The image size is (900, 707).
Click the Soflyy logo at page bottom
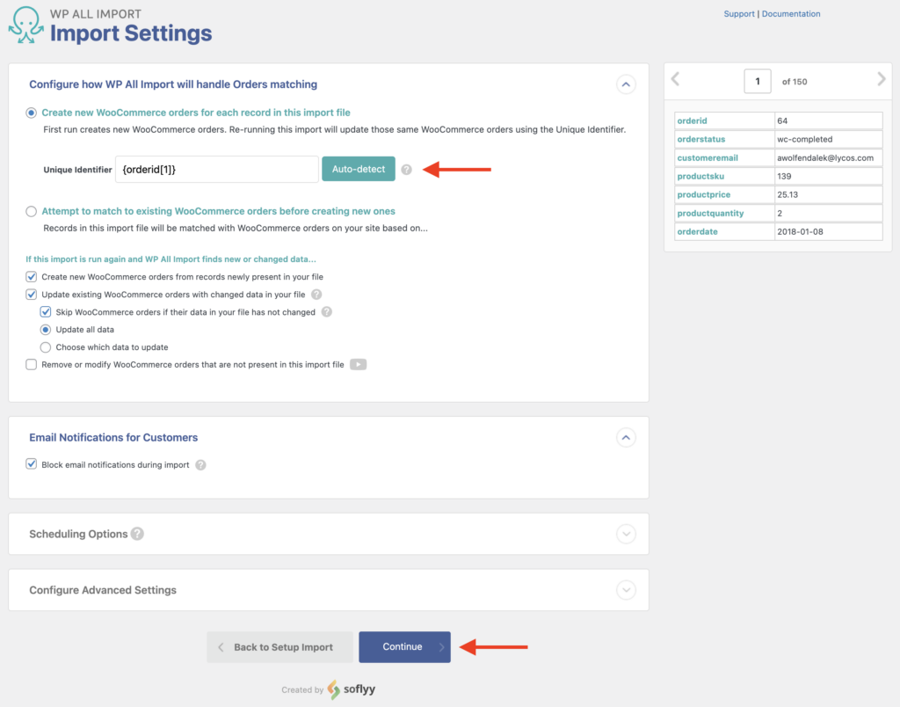[x=351, y=689]
